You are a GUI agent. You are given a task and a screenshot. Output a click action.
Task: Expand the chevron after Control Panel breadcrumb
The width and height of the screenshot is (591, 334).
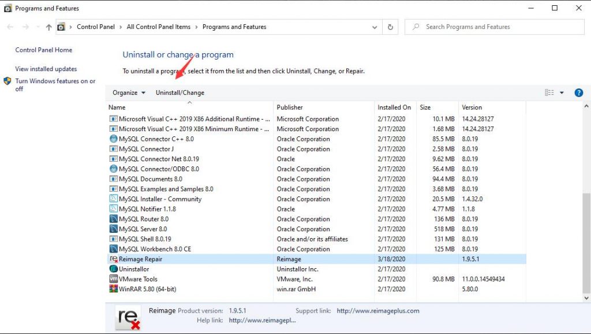121,27
